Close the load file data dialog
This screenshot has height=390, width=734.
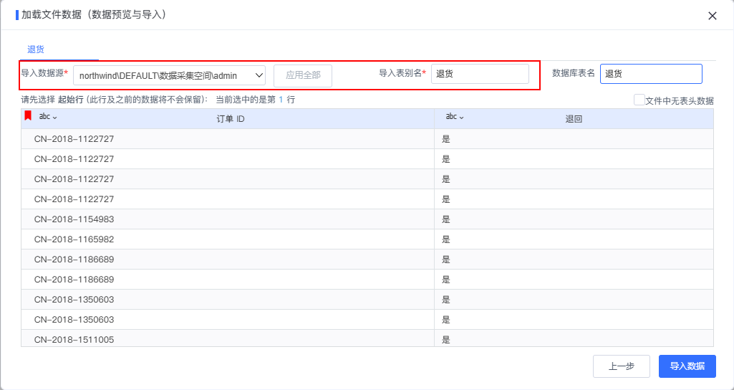(x=712, y=16)
